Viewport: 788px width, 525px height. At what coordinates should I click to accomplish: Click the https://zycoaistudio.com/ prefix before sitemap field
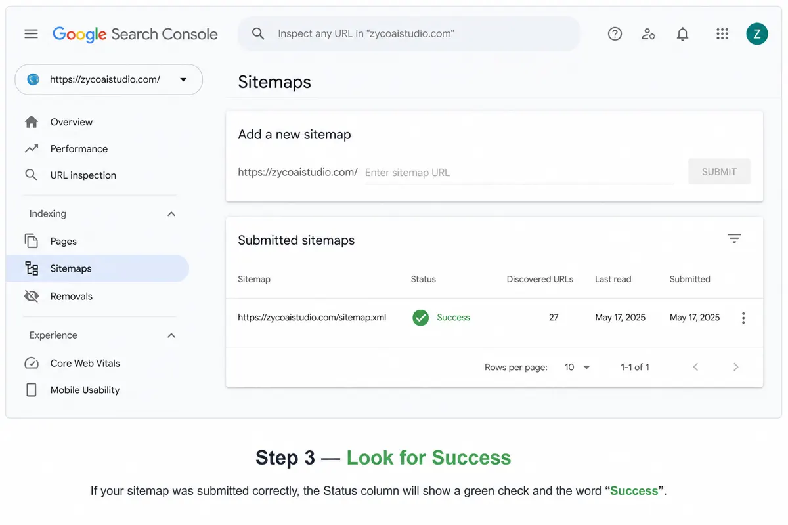coord(297,172)
